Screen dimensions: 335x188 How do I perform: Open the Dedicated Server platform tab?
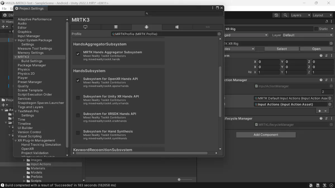click(x=116, y=27)
